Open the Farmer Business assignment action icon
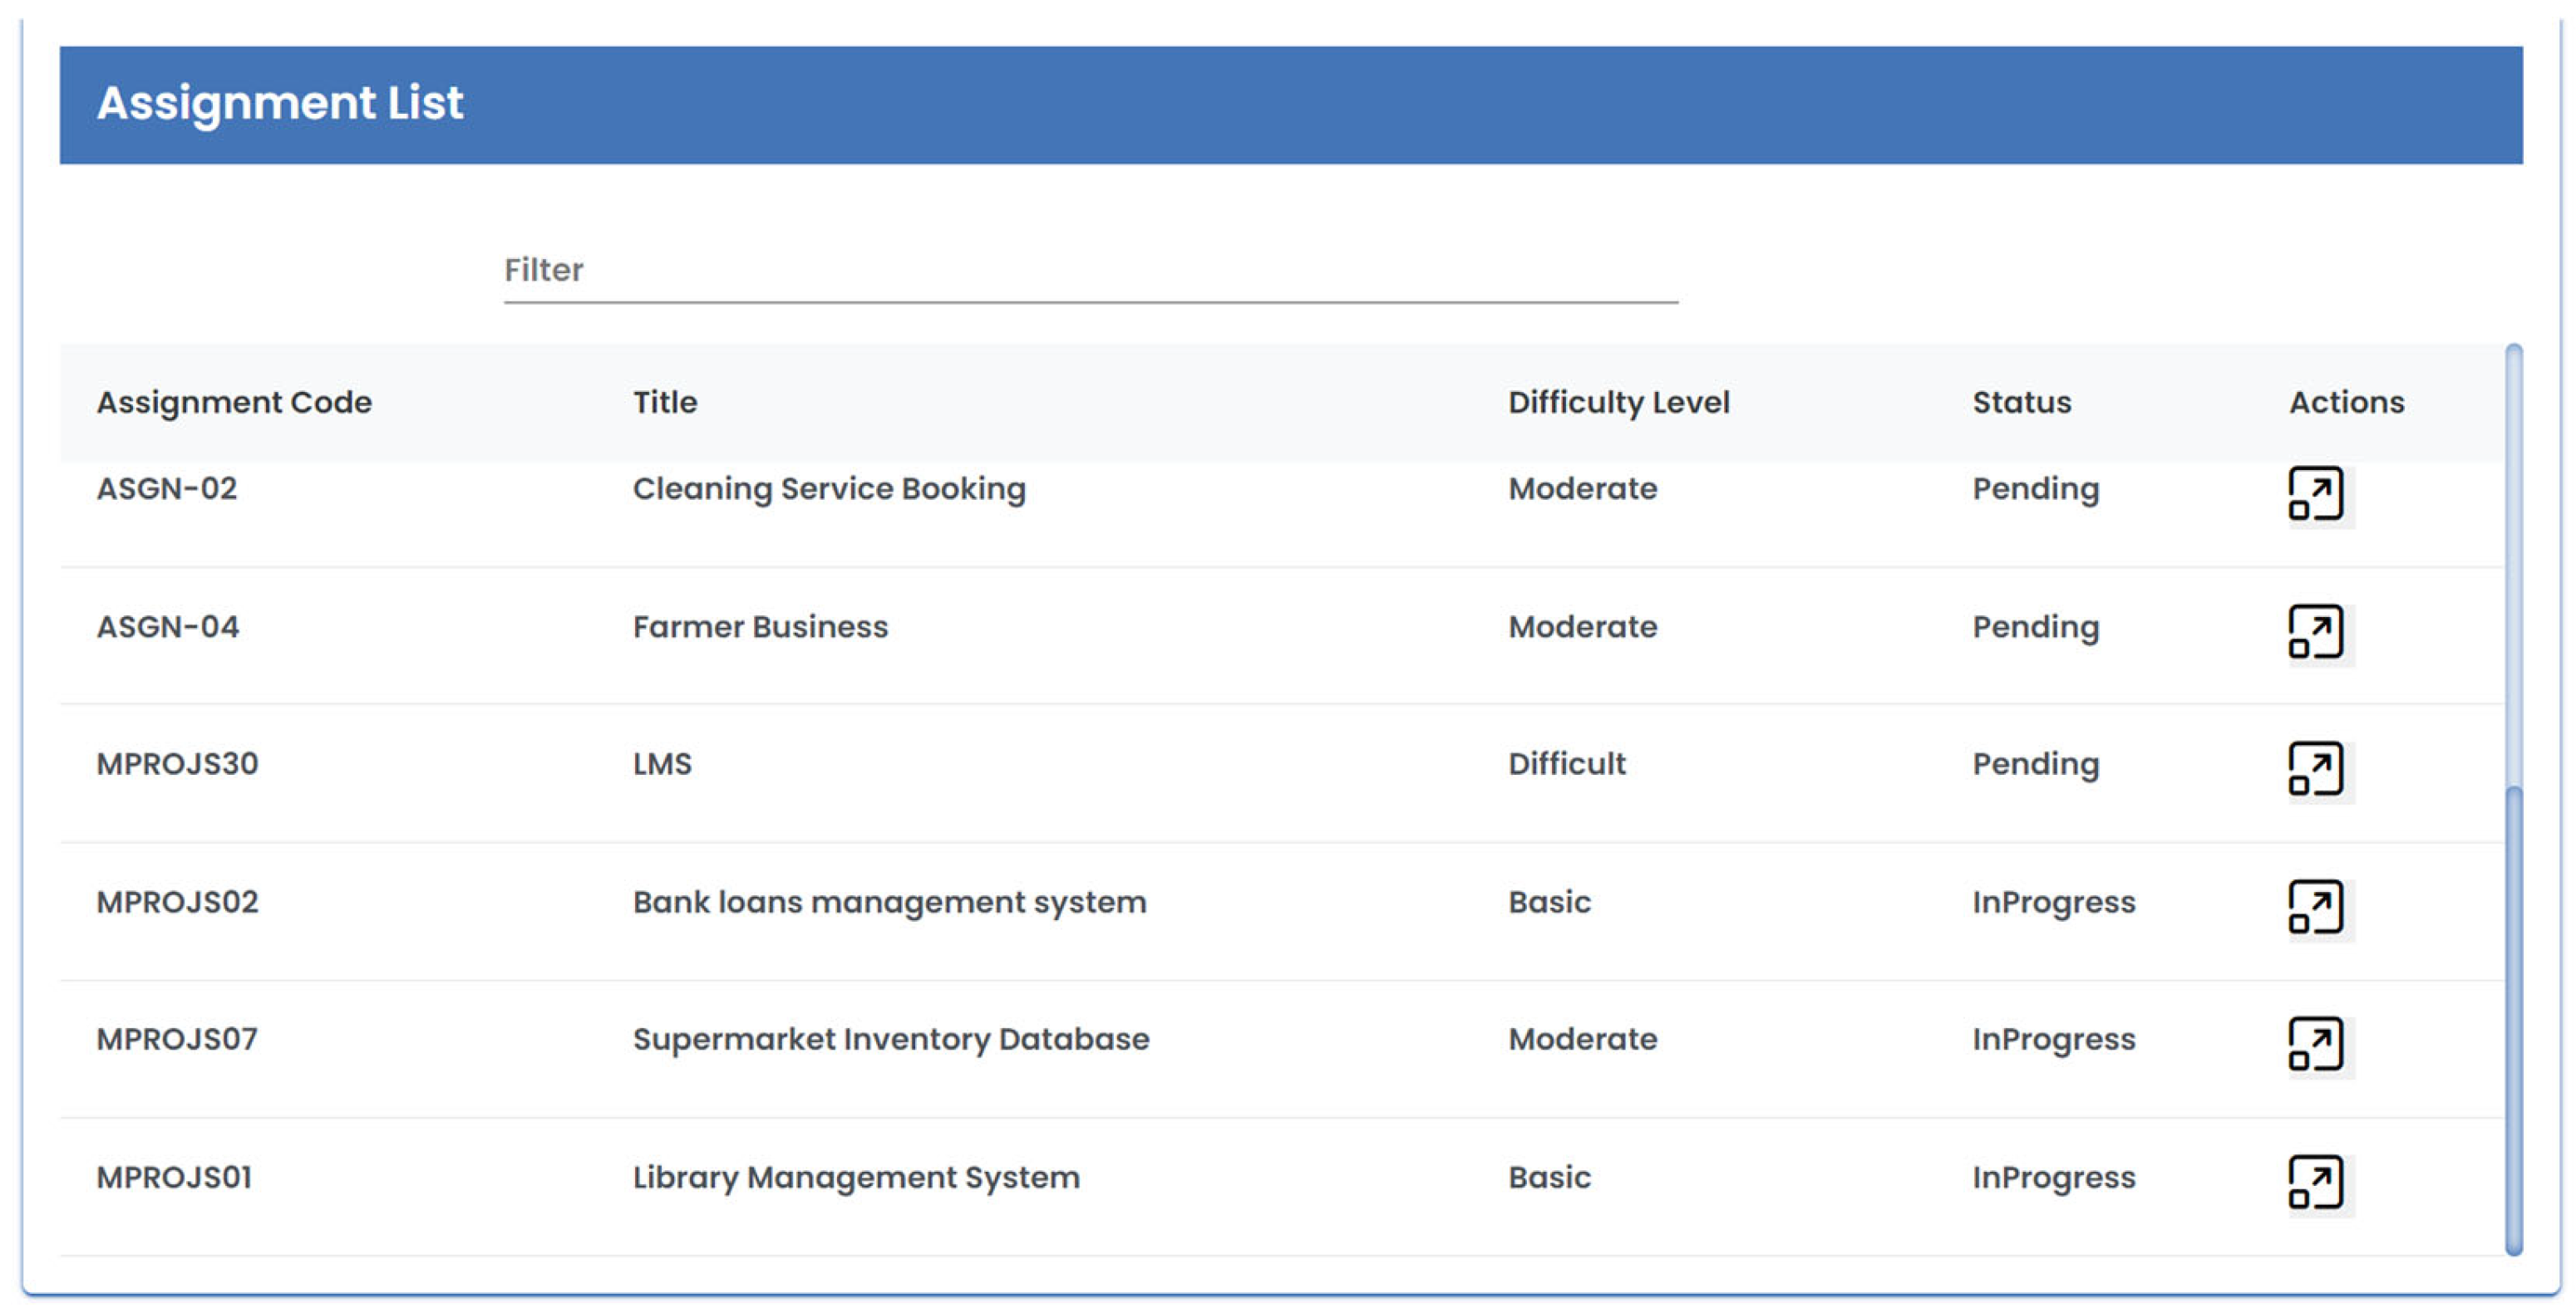This screenshot has width=2576, height=1313. [2315, 631]
